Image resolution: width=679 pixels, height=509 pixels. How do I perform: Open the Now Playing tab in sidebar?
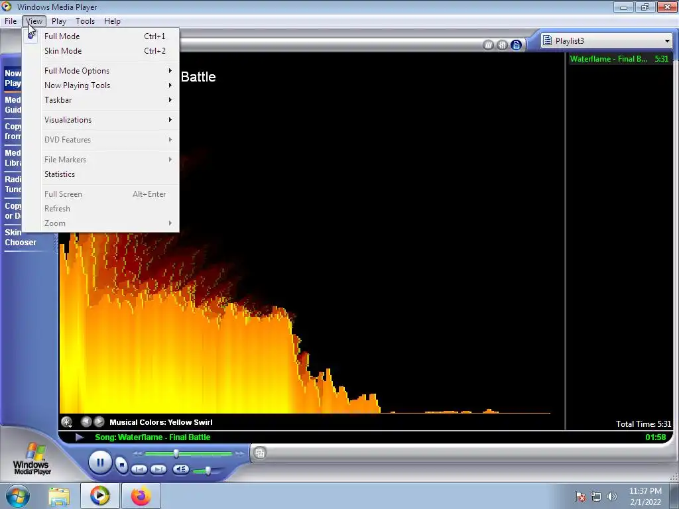coord(13,78)
